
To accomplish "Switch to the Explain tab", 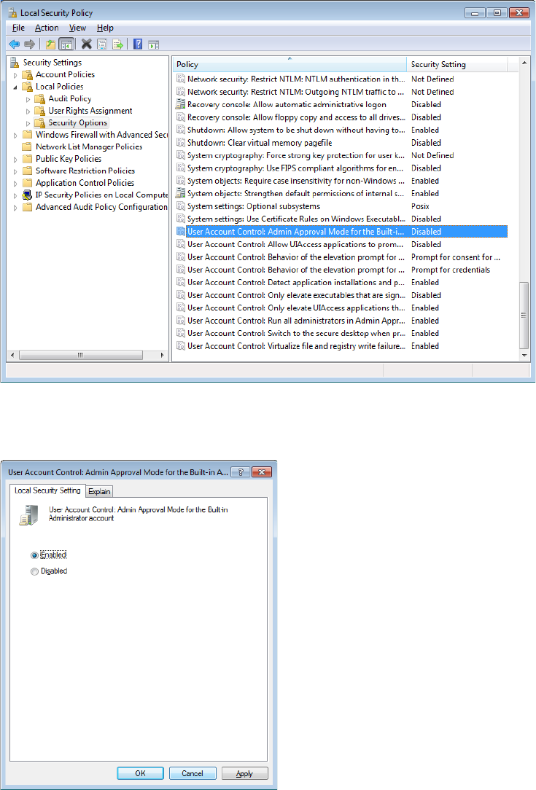I will (x=99, y=491).
